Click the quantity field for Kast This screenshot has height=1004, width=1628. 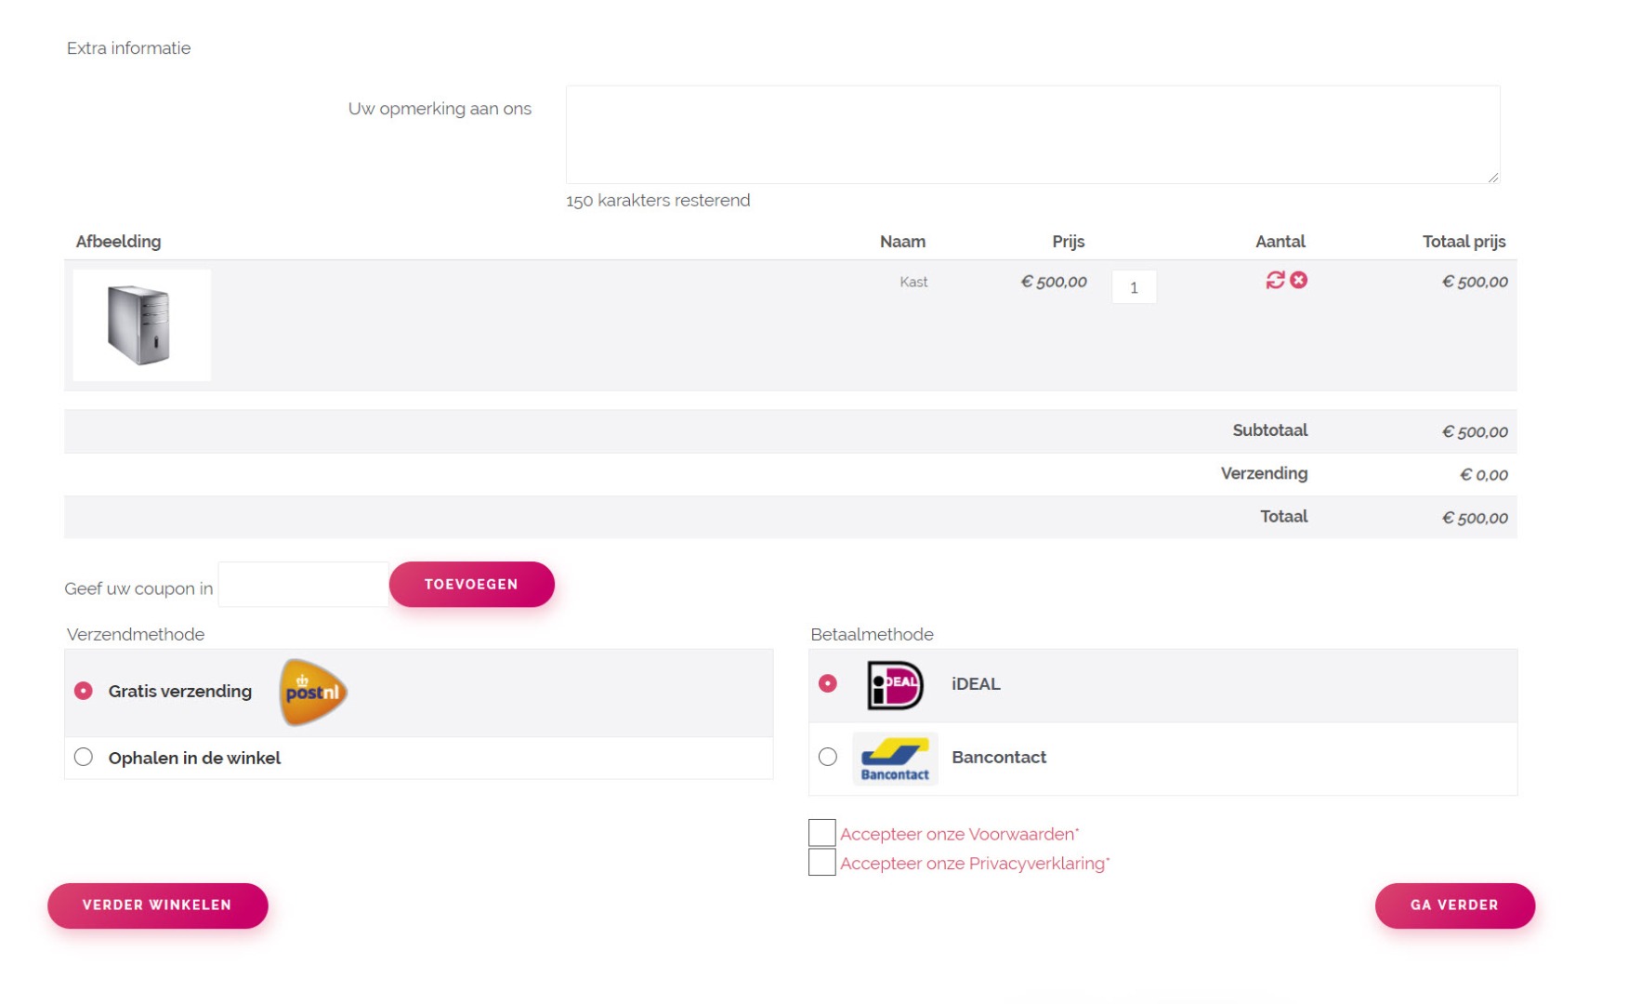coord(1134,287)
